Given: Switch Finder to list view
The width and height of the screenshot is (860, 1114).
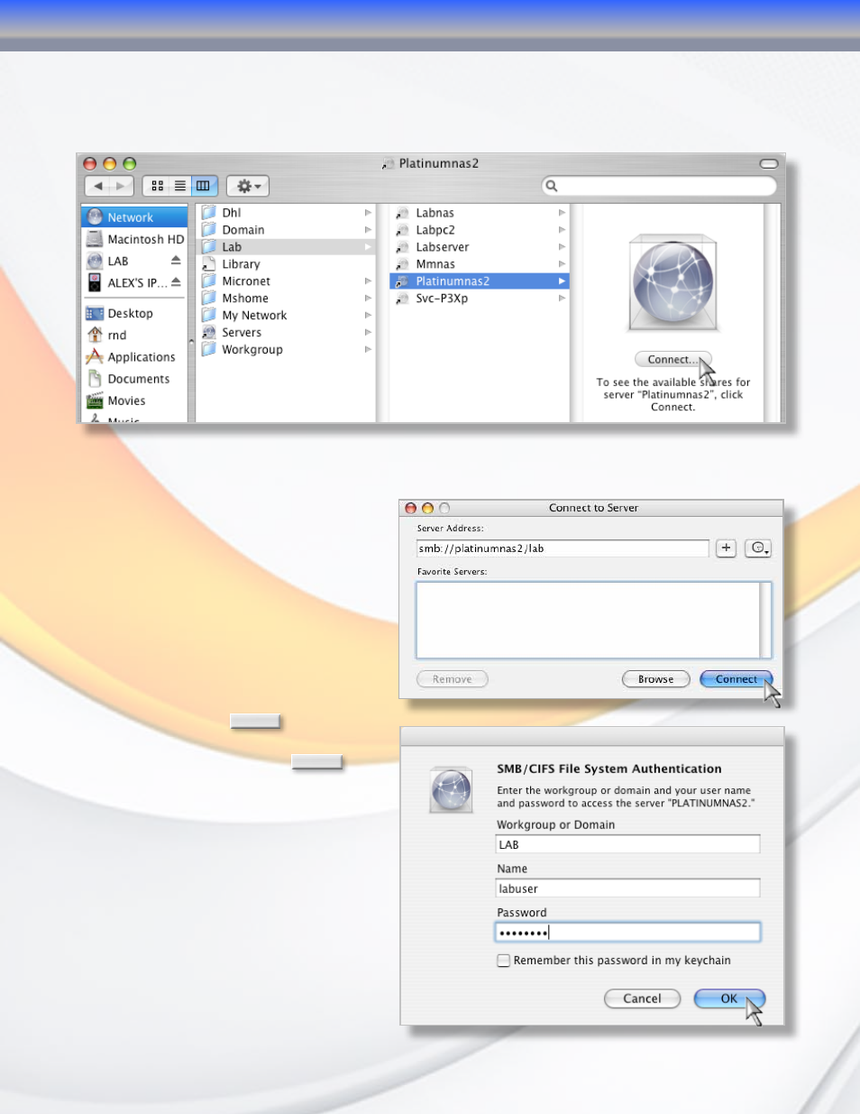Looking at the screenshot, I should coord(180,186).
